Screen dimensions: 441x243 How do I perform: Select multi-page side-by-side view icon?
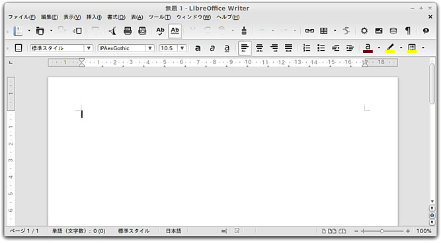(332, 231)
